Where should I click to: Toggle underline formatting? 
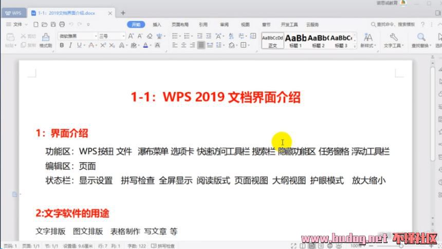coord(79,45)
